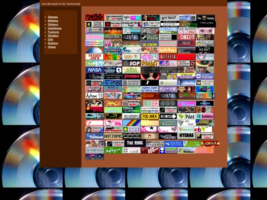Click the Sky badge with bird
Viewport: 267px width, 200px height.
coord(132,50)
